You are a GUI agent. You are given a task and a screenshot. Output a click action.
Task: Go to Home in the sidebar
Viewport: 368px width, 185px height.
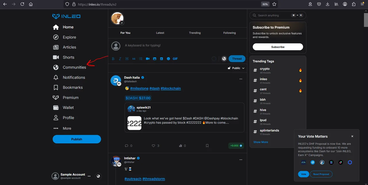[x=63, y=27]
